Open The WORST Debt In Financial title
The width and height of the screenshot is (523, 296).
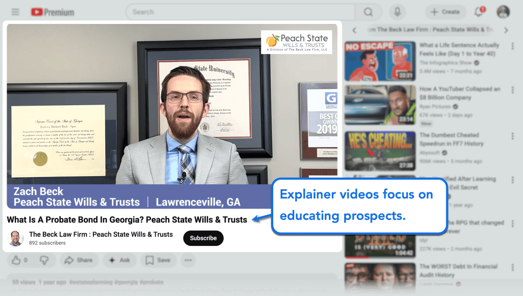458,270
